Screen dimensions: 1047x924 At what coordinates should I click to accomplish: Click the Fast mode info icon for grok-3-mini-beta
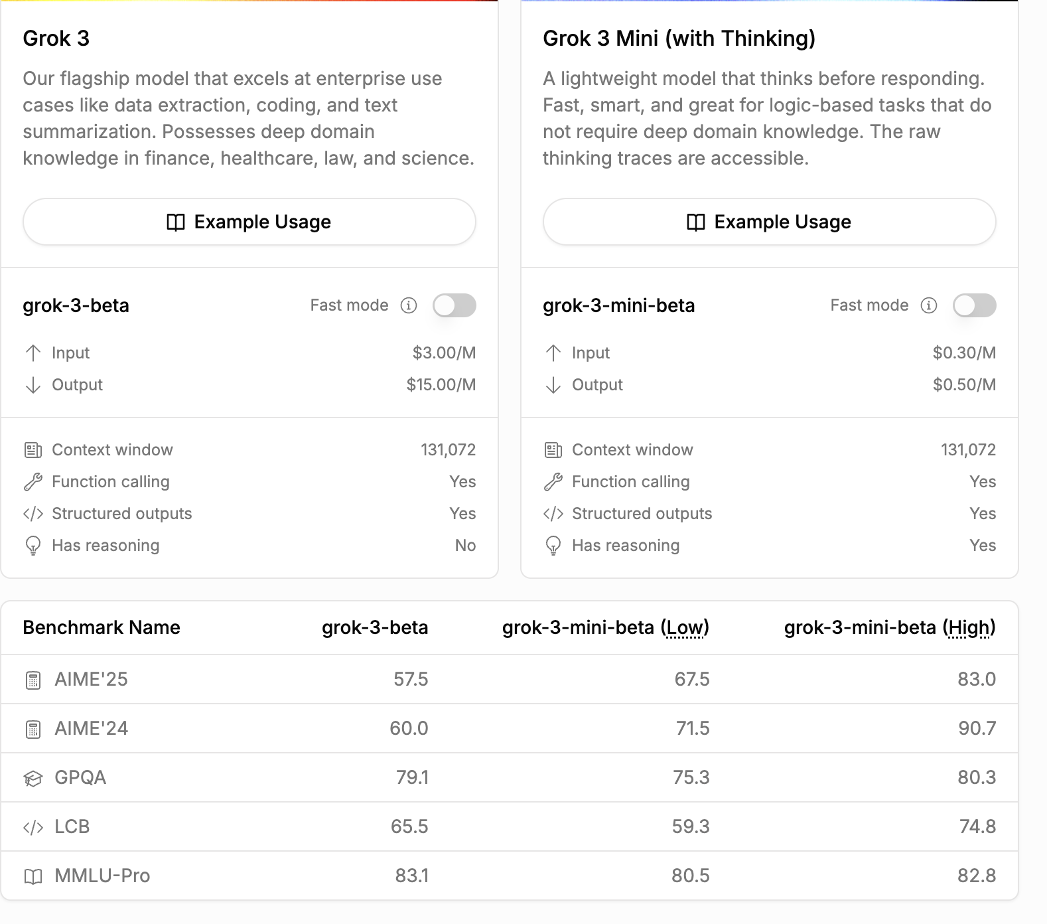929,305
